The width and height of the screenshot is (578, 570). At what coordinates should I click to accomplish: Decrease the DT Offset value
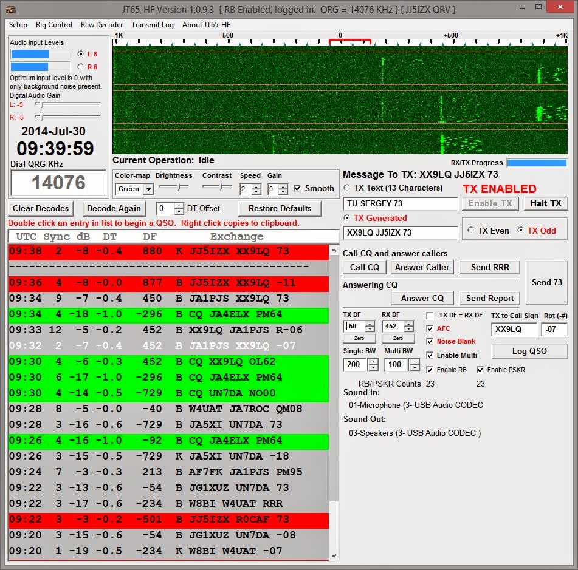[179, 211]
